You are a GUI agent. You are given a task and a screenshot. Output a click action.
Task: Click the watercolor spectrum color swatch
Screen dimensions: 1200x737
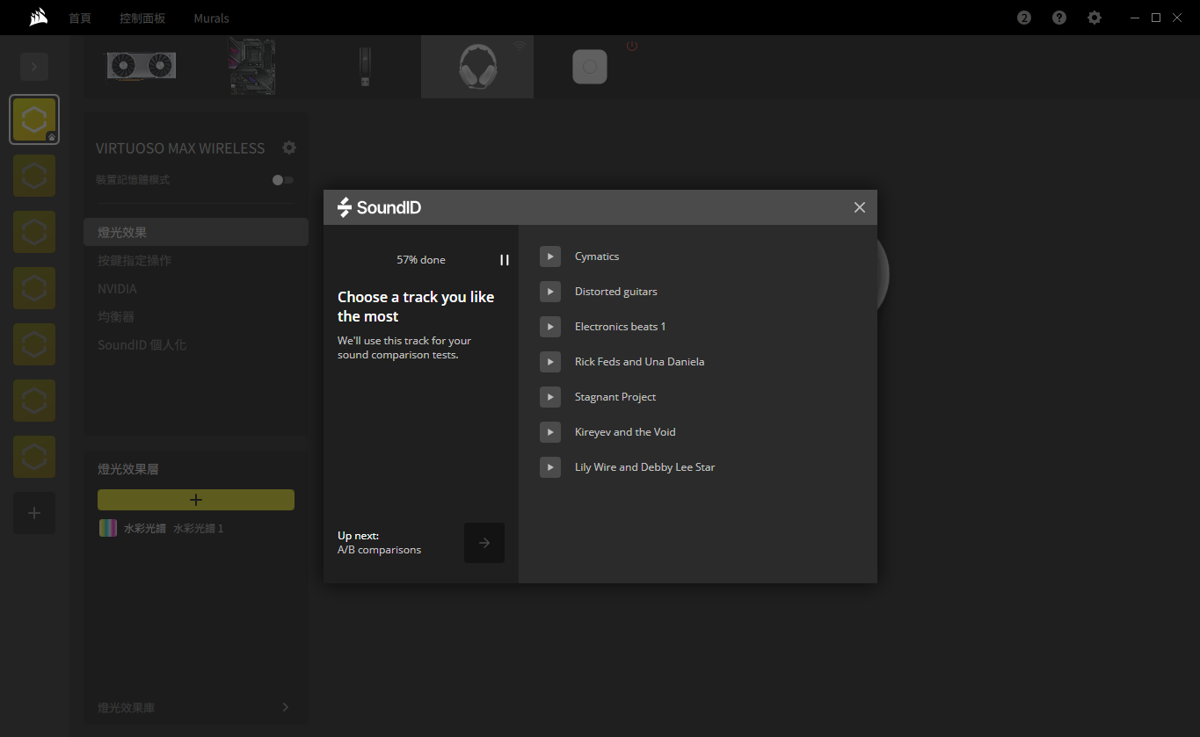tap(108, 528)
